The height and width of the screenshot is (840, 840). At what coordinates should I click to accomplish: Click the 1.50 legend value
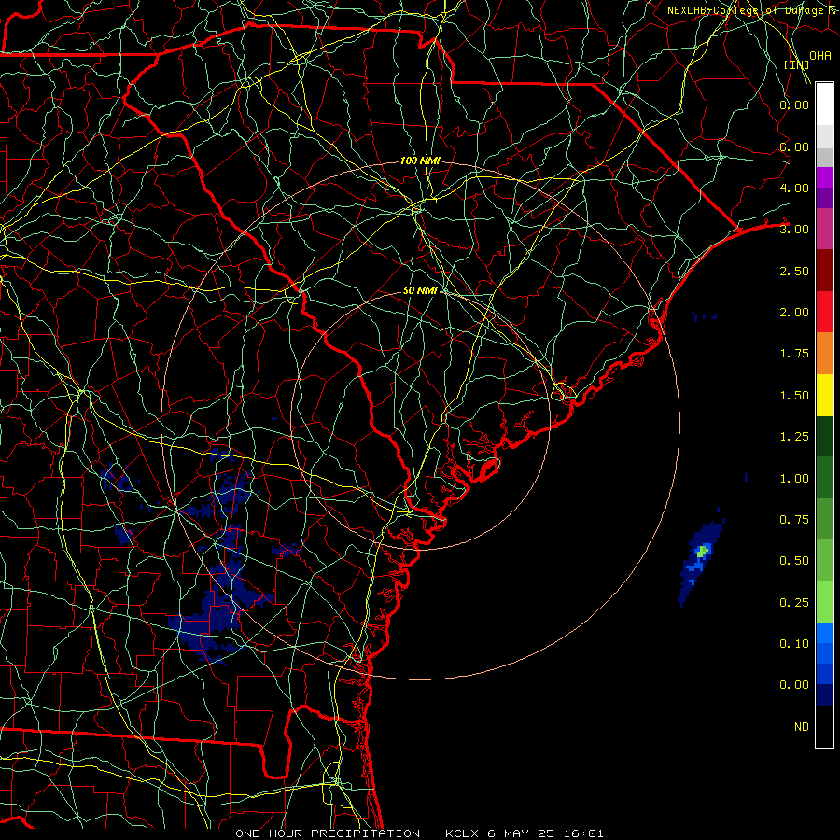point(794,396)
